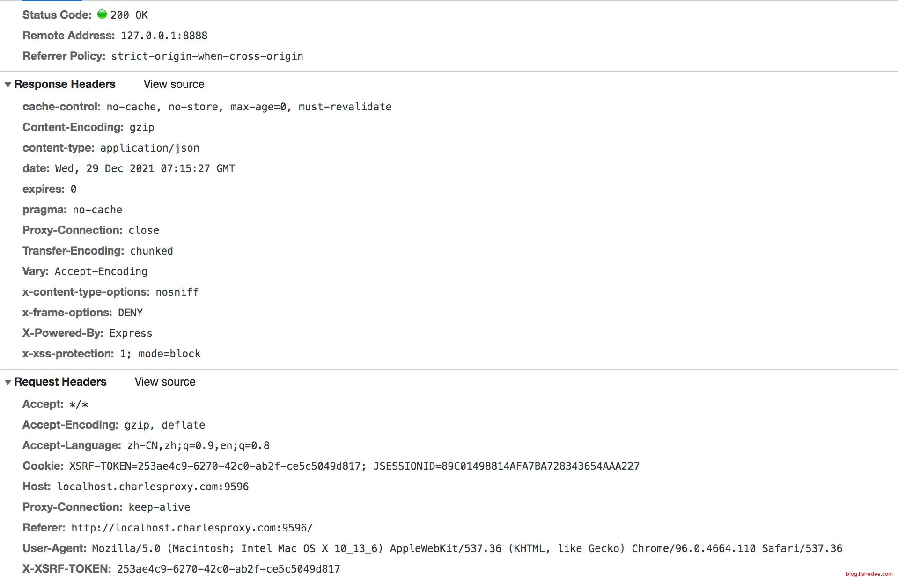Click the Response Headers section title
This screenshot has height=582, width=898.
(65, 84)
